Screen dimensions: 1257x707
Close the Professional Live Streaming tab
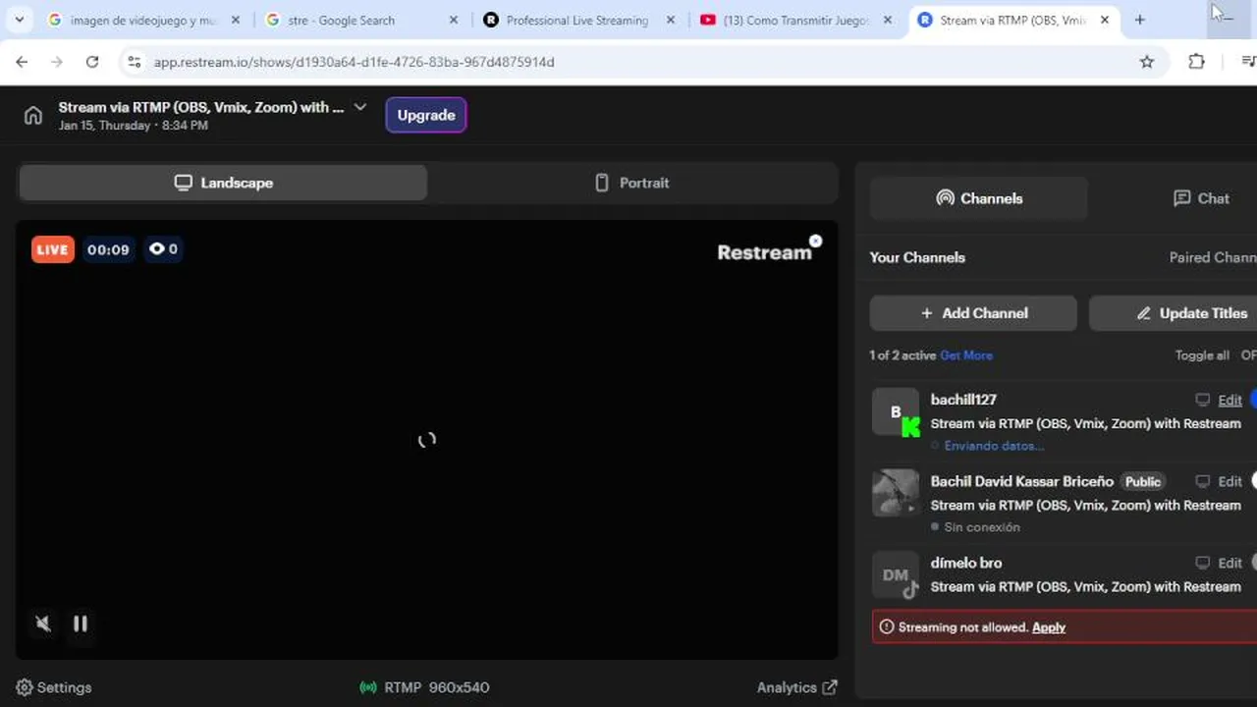670,20
